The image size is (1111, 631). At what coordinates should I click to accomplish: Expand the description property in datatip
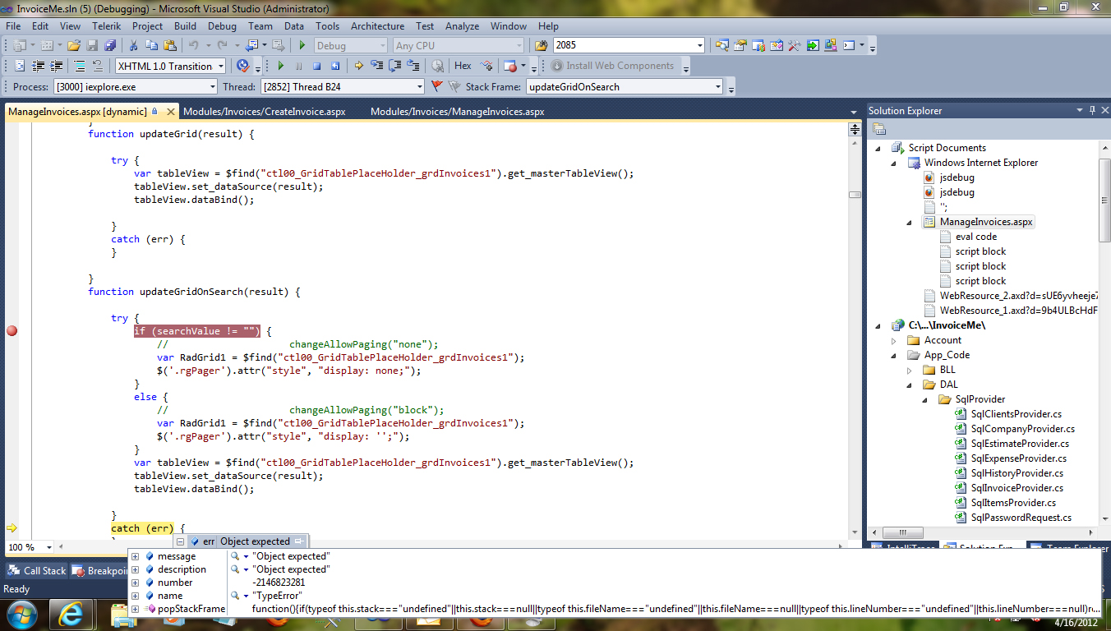136,569
